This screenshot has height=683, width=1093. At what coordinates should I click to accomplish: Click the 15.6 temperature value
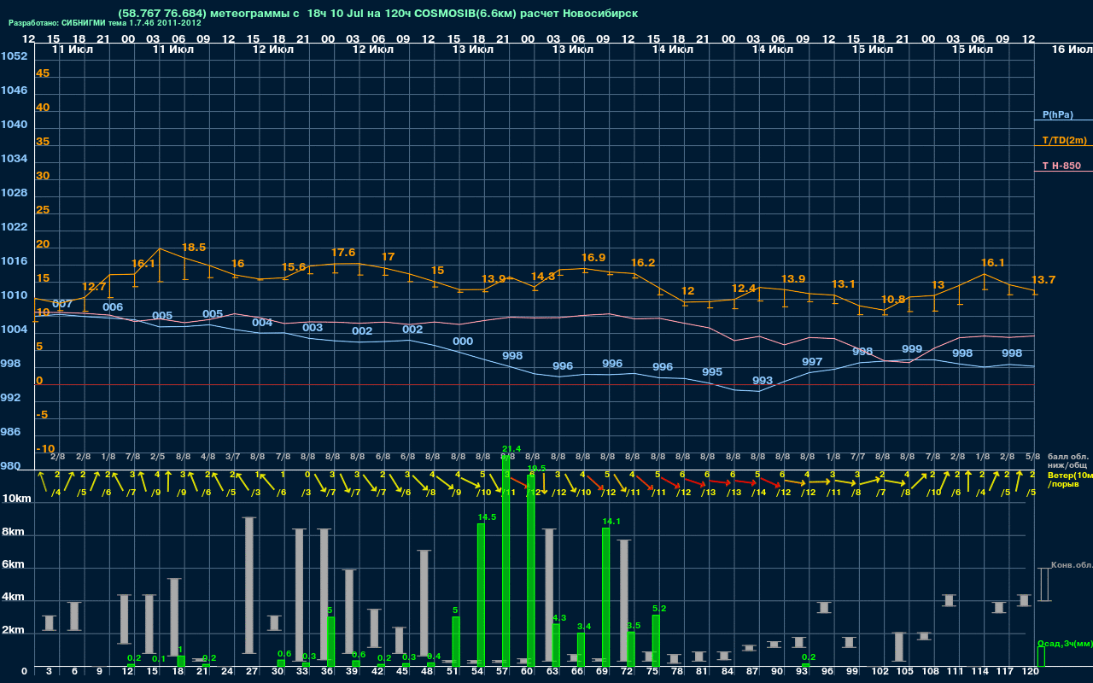coord(294,267)
